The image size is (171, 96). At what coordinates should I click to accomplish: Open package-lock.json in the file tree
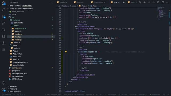pos(19,74)
